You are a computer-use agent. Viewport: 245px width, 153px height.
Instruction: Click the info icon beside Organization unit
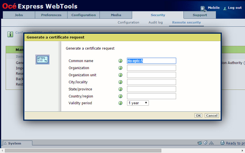click(x=120, y=75)
